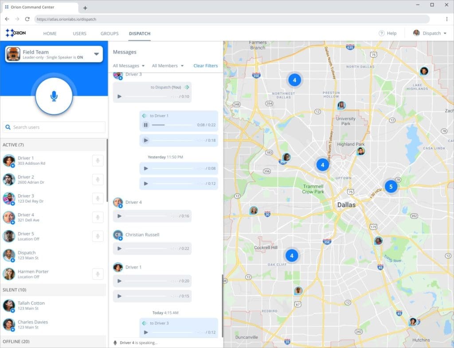Select the cluster marker labeled 5 on map
Viewport: 454px width, 348px height.
click(x=391, y=187)
